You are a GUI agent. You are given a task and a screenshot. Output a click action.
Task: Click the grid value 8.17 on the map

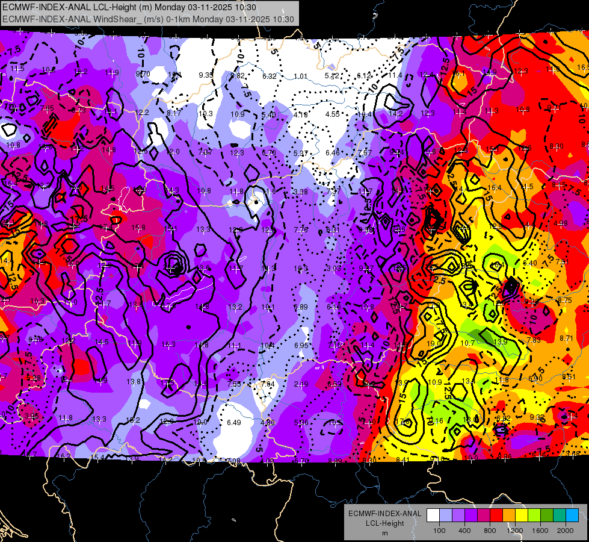(174, 113)
